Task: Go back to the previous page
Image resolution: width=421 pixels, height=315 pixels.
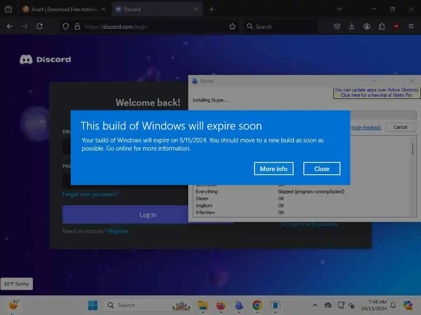Action: click(x=10, y=26)
